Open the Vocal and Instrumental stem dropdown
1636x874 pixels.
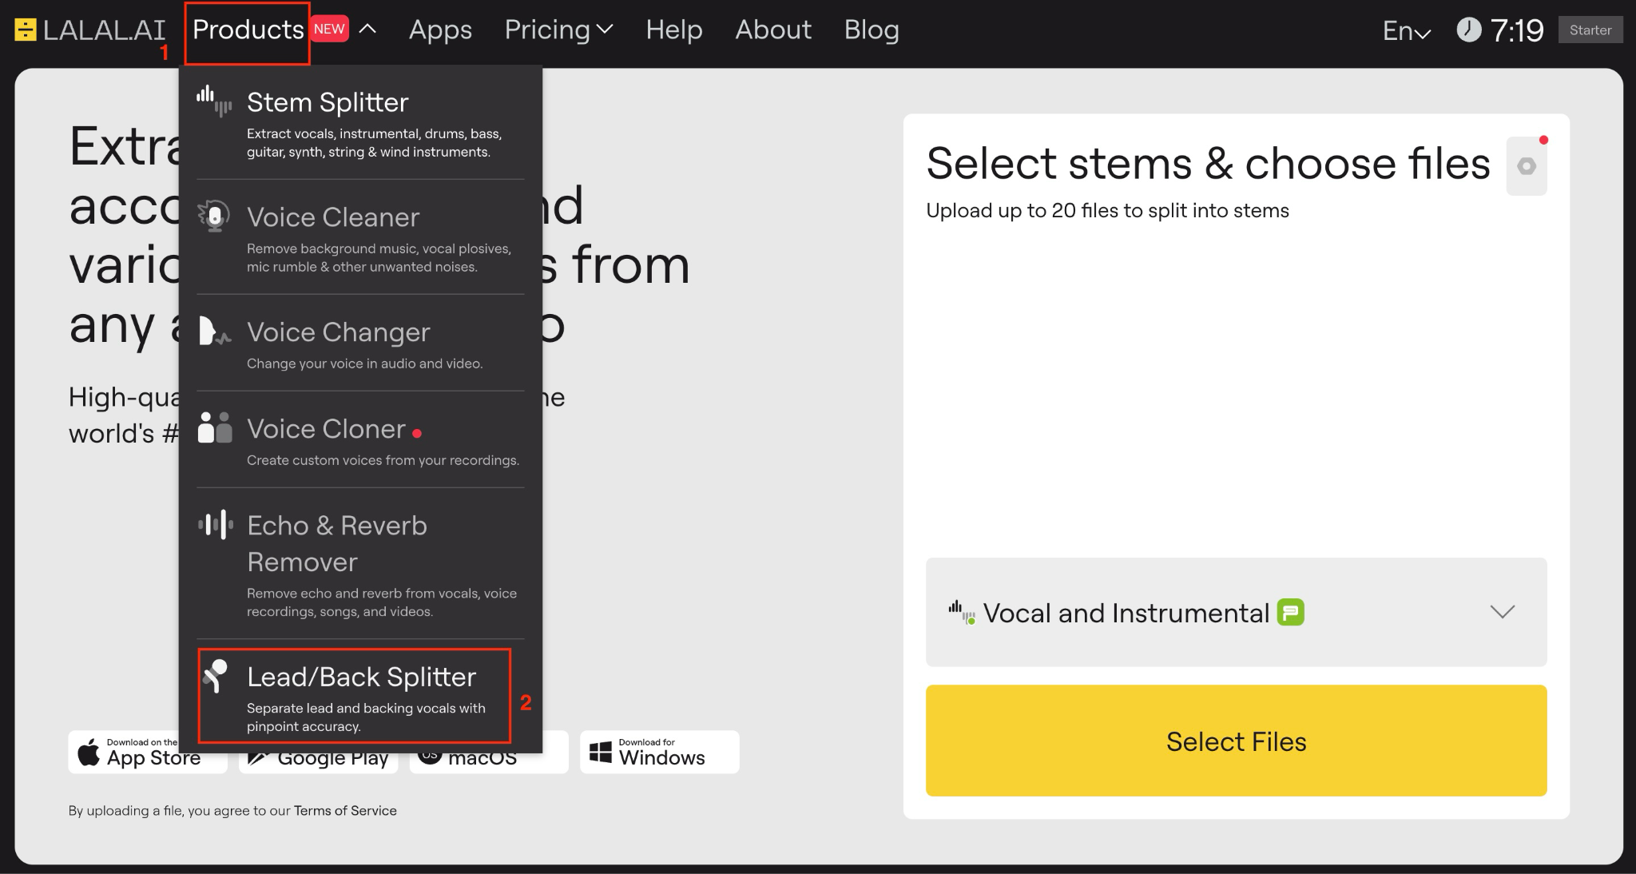click(1236, 612)
